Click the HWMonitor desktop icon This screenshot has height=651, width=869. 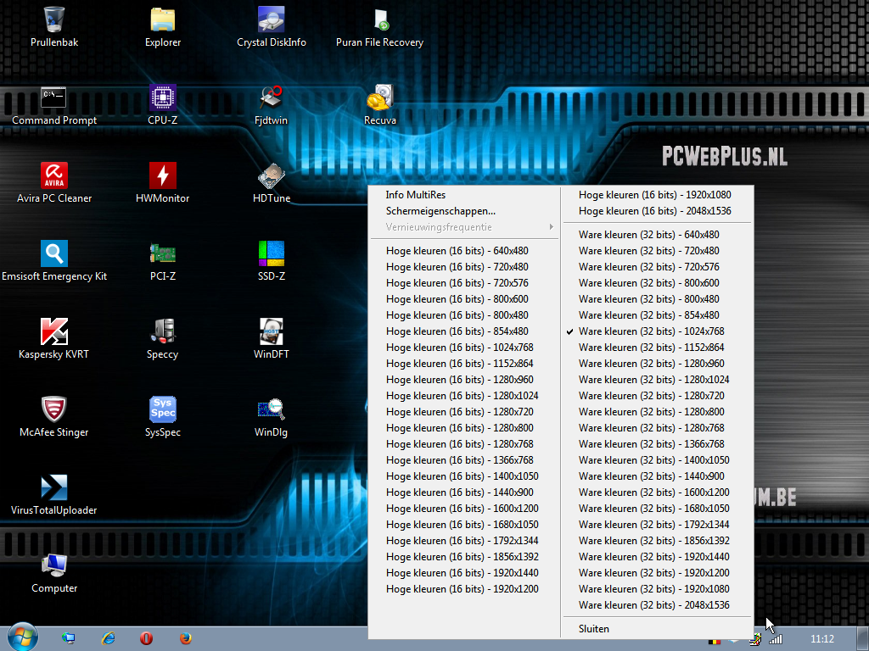pos(162,176)
